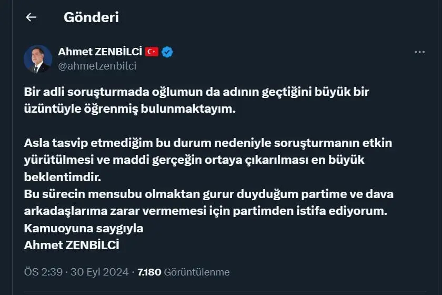
Task: Click the blue verified badge
Action: [168, 52]
